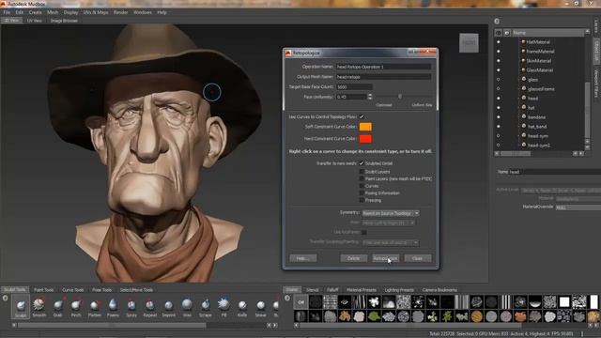
Task: Click the GlassMaterial sphere icon
Action: pos(523,69)
